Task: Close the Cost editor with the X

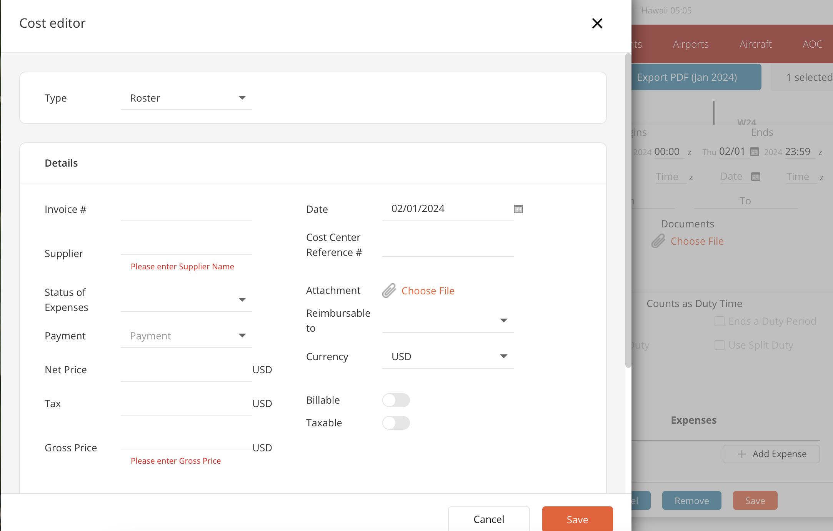Action: tap(597, 23)
